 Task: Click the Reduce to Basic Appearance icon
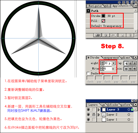point(113,35)
